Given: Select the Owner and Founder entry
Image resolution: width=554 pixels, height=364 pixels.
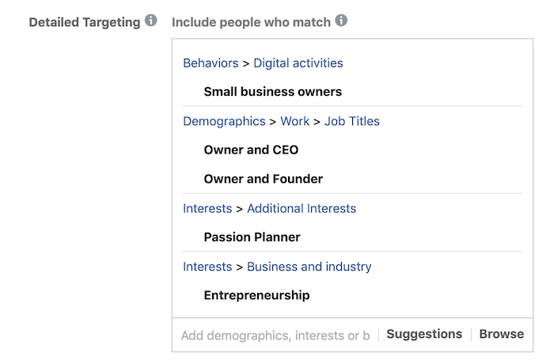Looking at the screenshot, I should (264, 179).
